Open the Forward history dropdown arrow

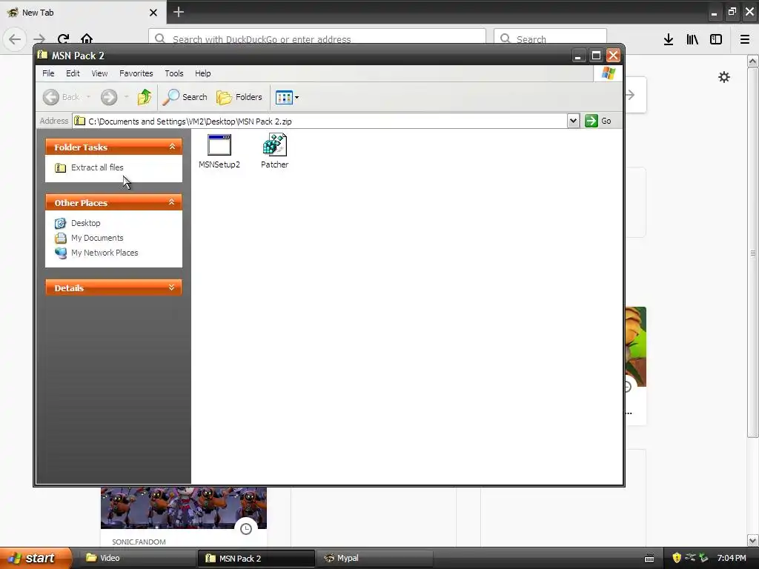click(x=126, y=97)
